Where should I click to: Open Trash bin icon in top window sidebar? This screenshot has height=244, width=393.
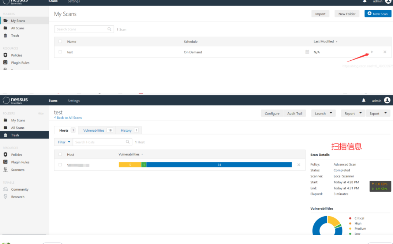pos(5,35)
